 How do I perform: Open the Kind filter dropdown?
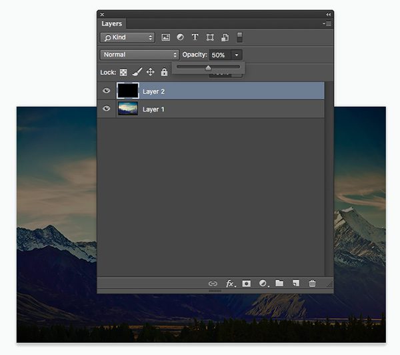[127, 38]
